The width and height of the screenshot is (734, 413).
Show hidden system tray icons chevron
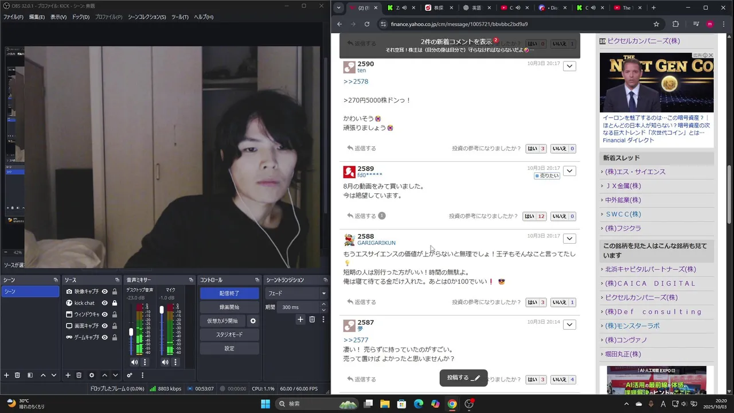[x=626, y=404]
